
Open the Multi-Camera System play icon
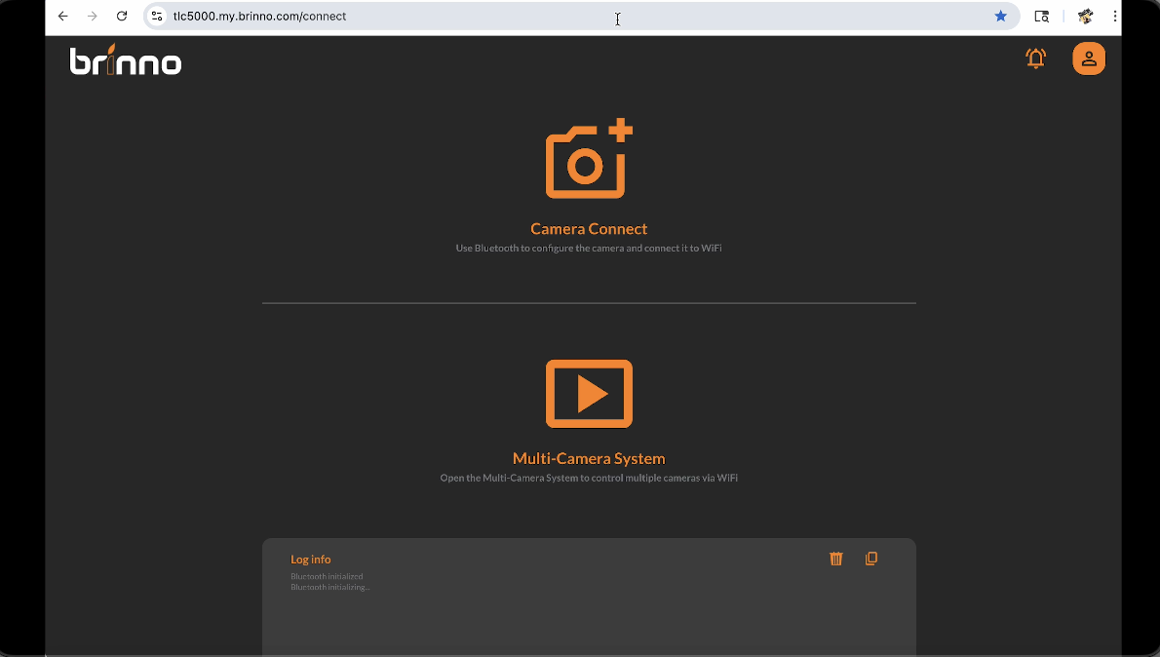point(589,394)
